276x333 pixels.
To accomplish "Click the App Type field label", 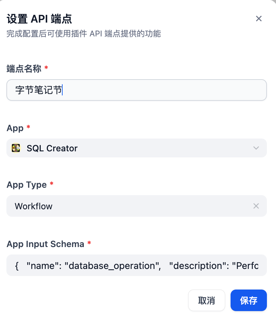I will click(x=27, y=185).
